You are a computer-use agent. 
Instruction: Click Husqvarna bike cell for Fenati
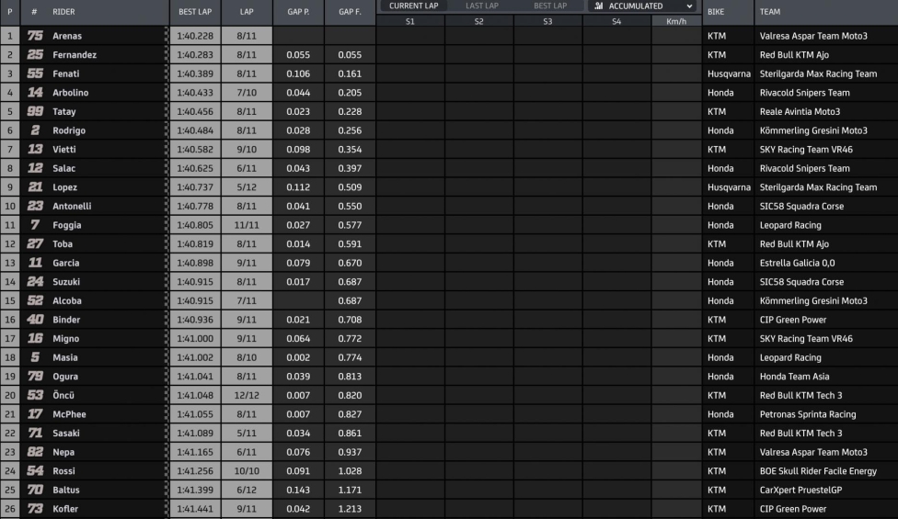pyautogui.click(x=729, y=73)
